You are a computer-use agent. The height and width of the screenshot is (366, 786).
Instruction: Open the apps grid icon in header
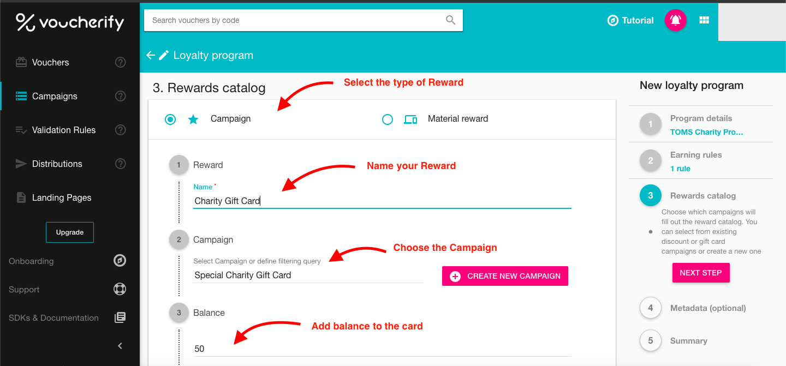tap(704, 20)
